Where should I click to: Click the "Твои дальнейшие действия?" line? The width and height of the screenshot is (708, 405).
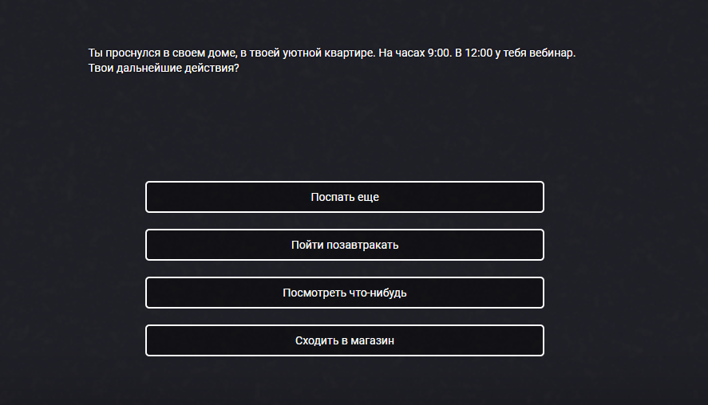[164, 68]
